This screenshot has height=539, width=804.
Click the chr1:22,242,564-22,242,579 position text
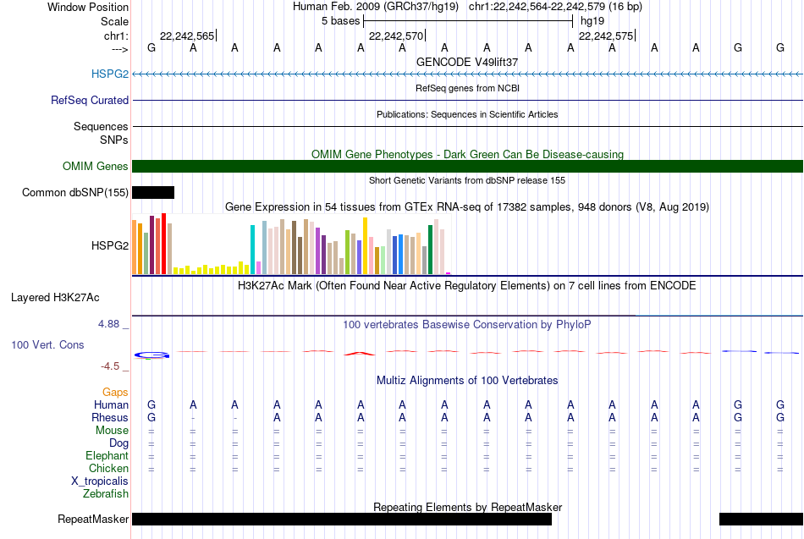click(x=555, y=7)
